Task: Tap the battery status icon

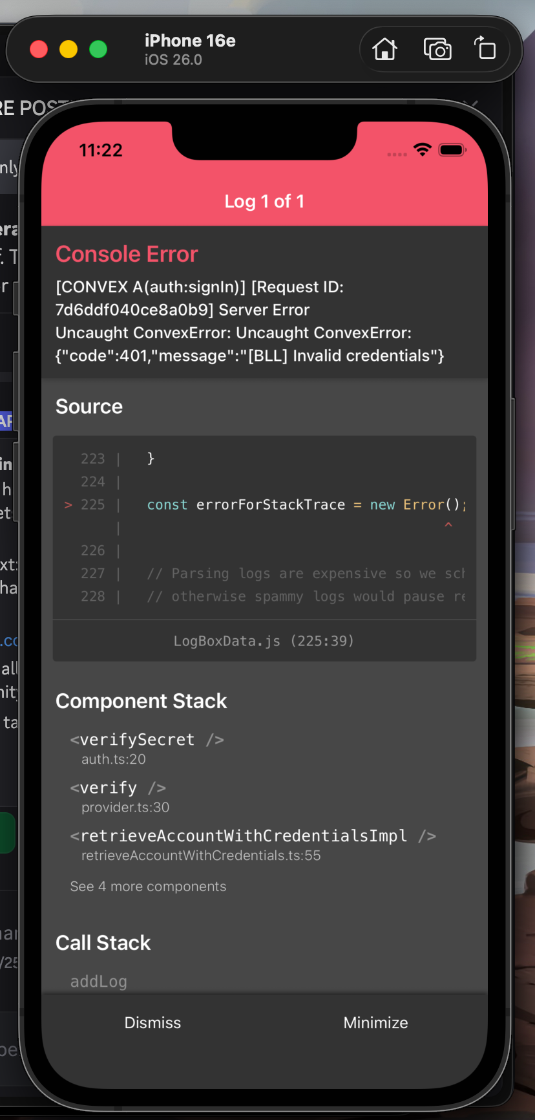Action: click(452, 150)
